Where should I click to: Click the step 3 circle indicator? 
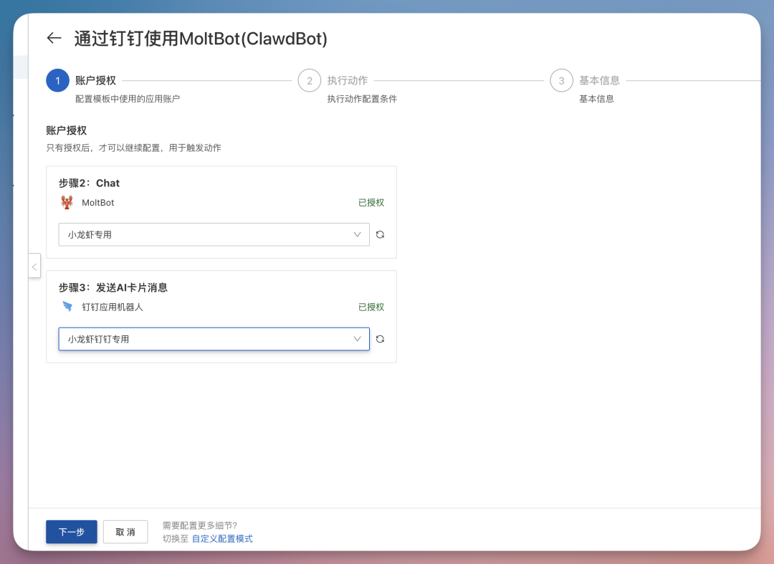click(x=561, y=80)
